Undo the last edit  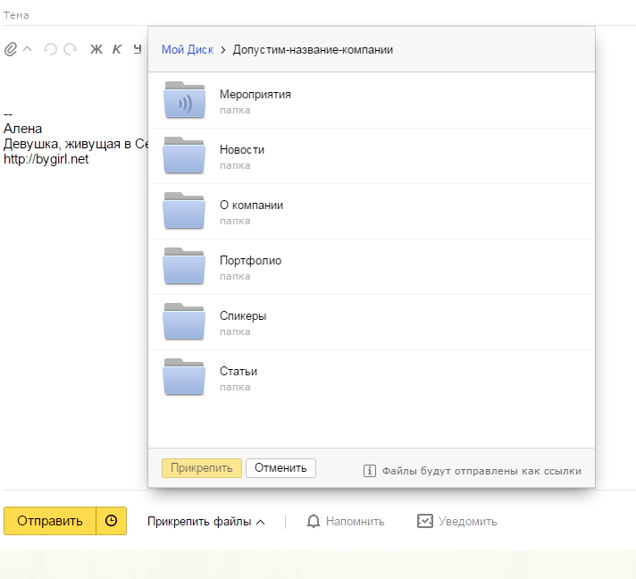[50, 49]
